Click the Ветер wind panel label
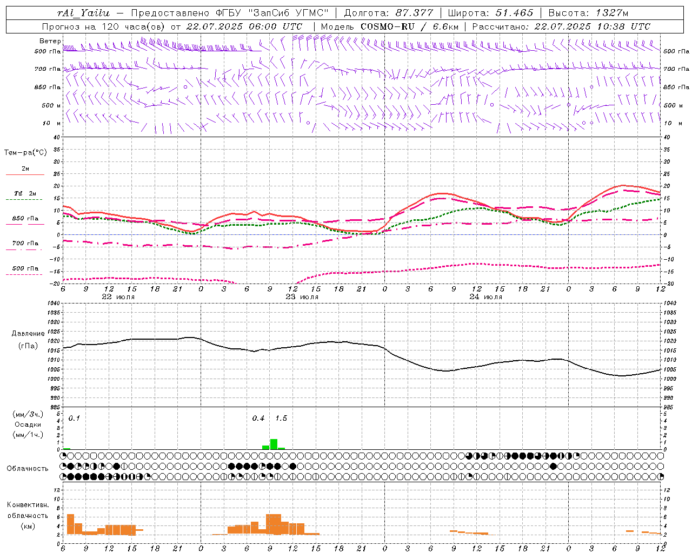The width and height of the screenshot is (692, 553). coord(50,41)
